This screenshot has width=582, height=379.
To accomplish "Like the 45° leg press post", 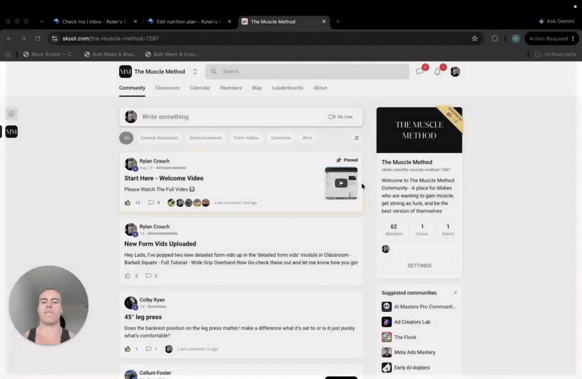I will click(128, 349).
